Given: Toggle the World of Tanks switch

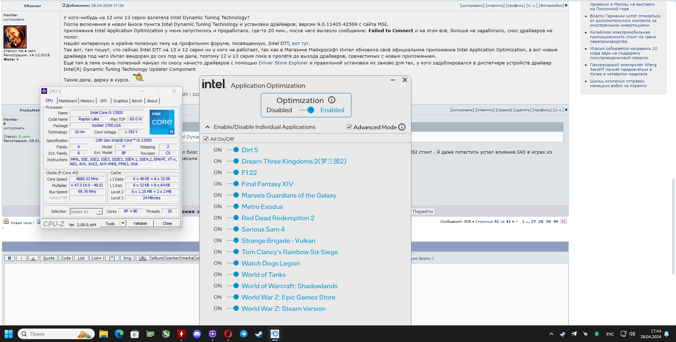Looking at the screenshot, I should point(233,275).
